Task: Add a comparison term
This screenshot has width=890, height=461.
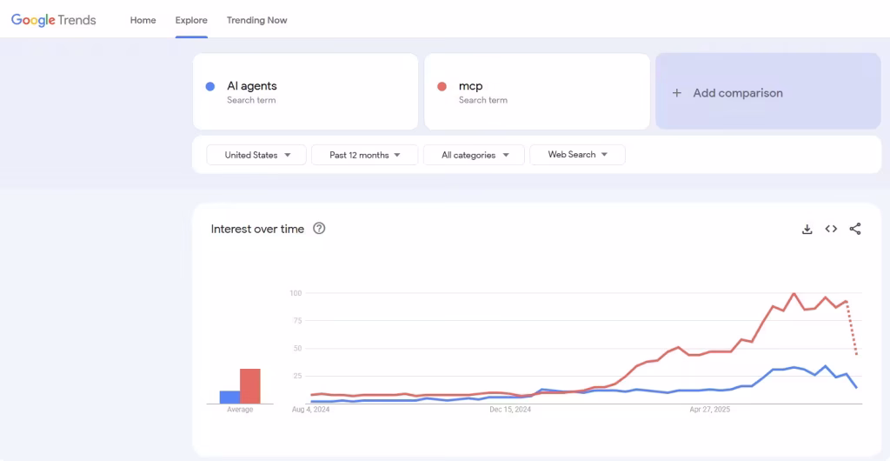Action: [x=768, y=91]
